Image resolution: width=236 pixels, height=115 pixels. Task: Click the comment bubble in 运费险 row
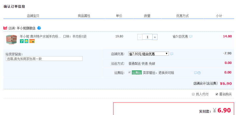tap(196, 73)
